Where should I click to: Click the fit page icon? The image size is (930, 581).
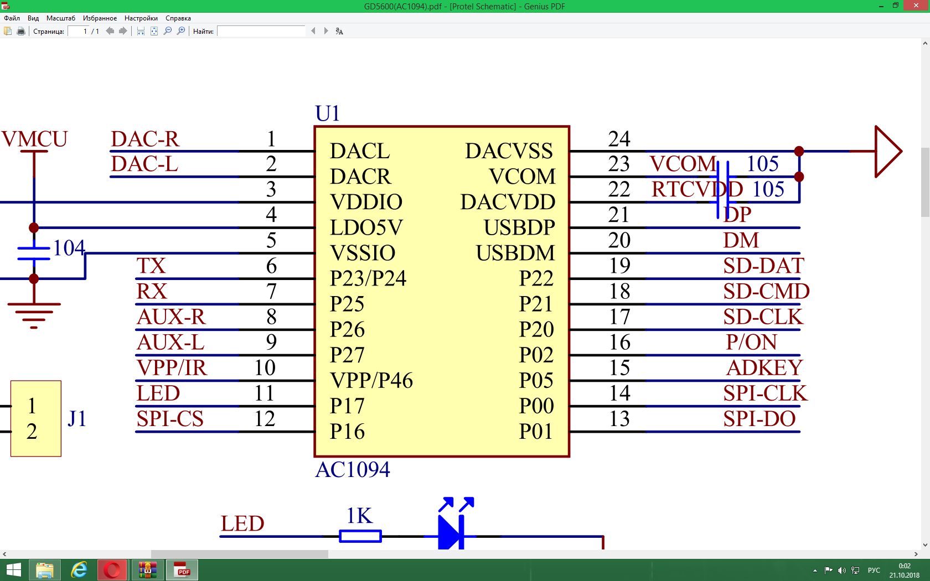point(154,31)
